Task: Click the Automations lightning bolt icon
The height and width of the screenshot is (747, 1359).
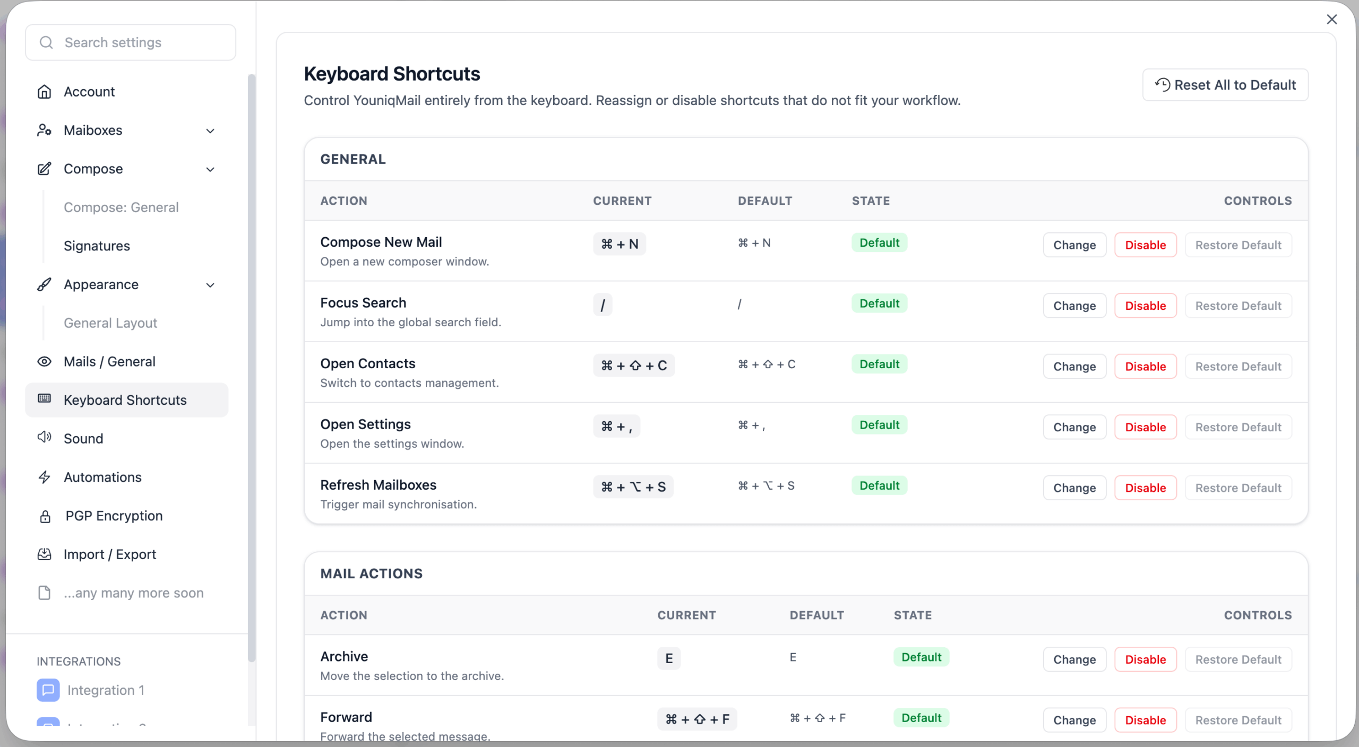Action: [45, 477]
